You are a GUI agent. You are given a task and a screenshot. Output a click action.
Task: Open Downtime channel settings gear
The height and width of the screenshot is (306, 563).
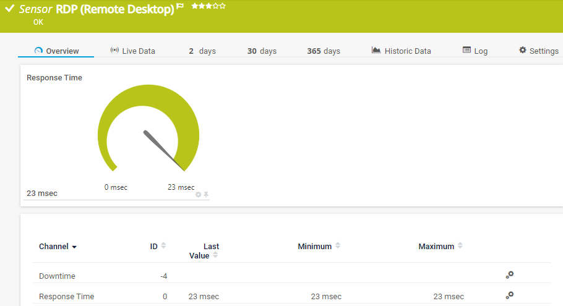click(x=510, y=275)
